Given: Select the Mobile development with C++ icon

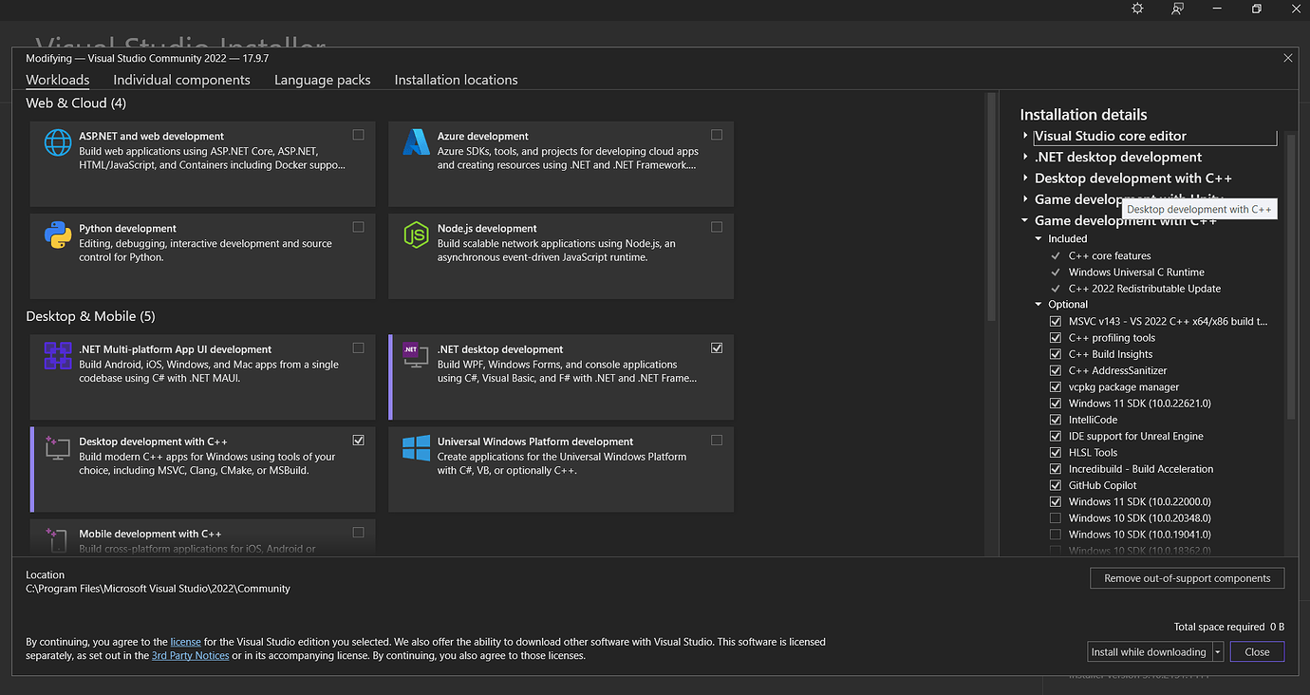Looking at the screenshot, I should 57,539.
